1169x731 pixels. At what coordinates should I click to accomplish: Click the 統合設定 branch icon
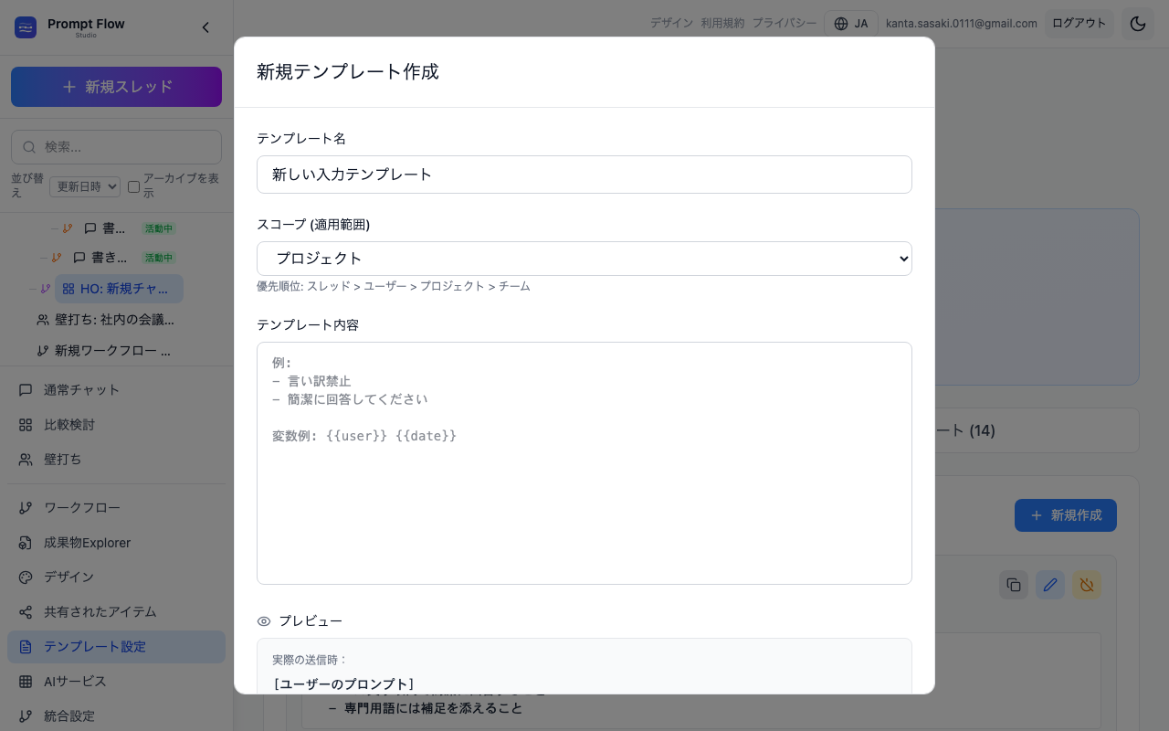pos(26,716)
